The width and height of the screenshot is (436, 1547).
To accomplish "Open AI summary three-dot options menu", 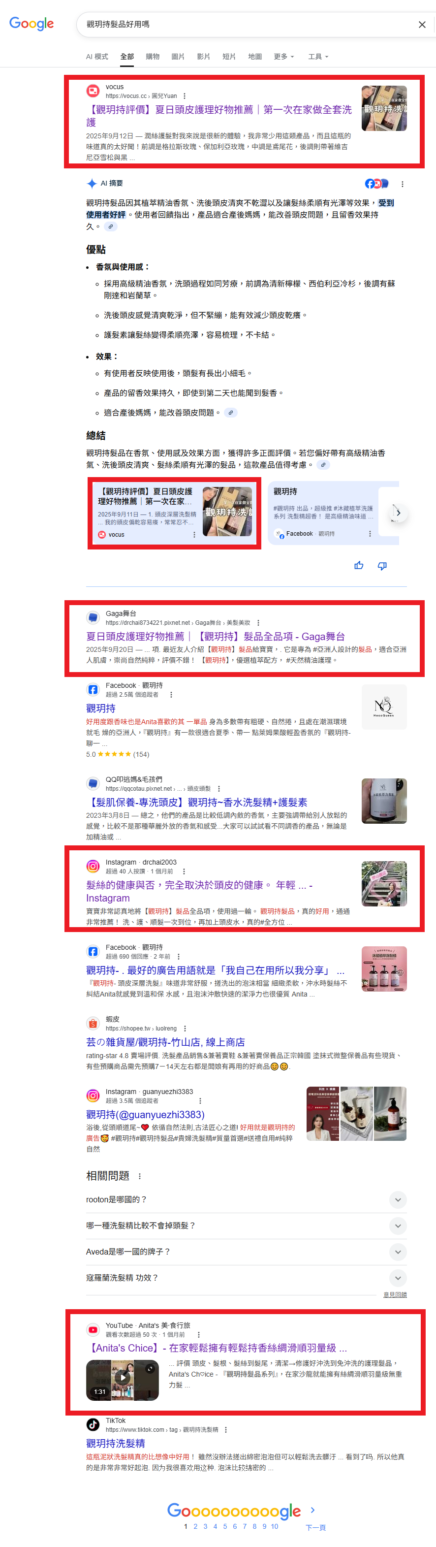I will (x=402, y=184).
